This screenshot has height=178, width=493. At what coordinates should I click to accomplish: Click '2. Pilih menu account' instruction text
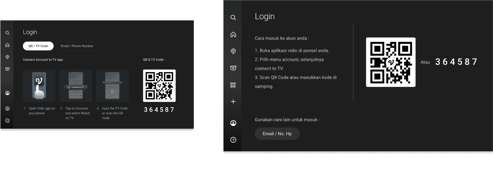(x=289, y=64)
